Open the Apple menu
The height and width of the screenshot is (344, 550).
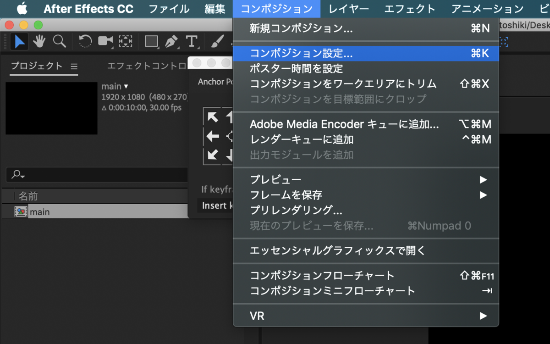pos(22,9)
